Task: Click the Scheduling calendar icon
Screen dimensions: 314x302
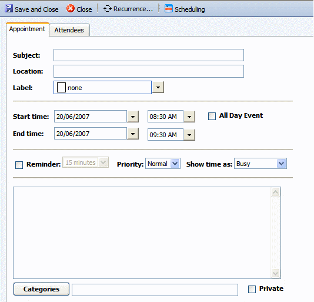Action: [x=169, y=9]
